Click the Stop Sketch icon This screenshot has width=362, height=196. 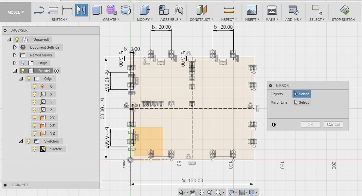coord(344,10)
